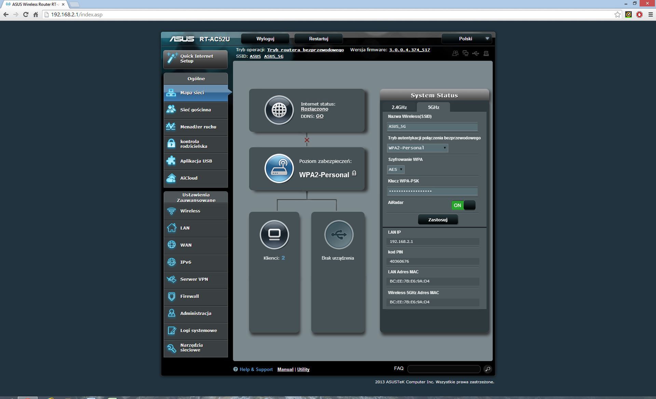Click the lock icon next to WPA2-Personal

[x=354, y=173]
